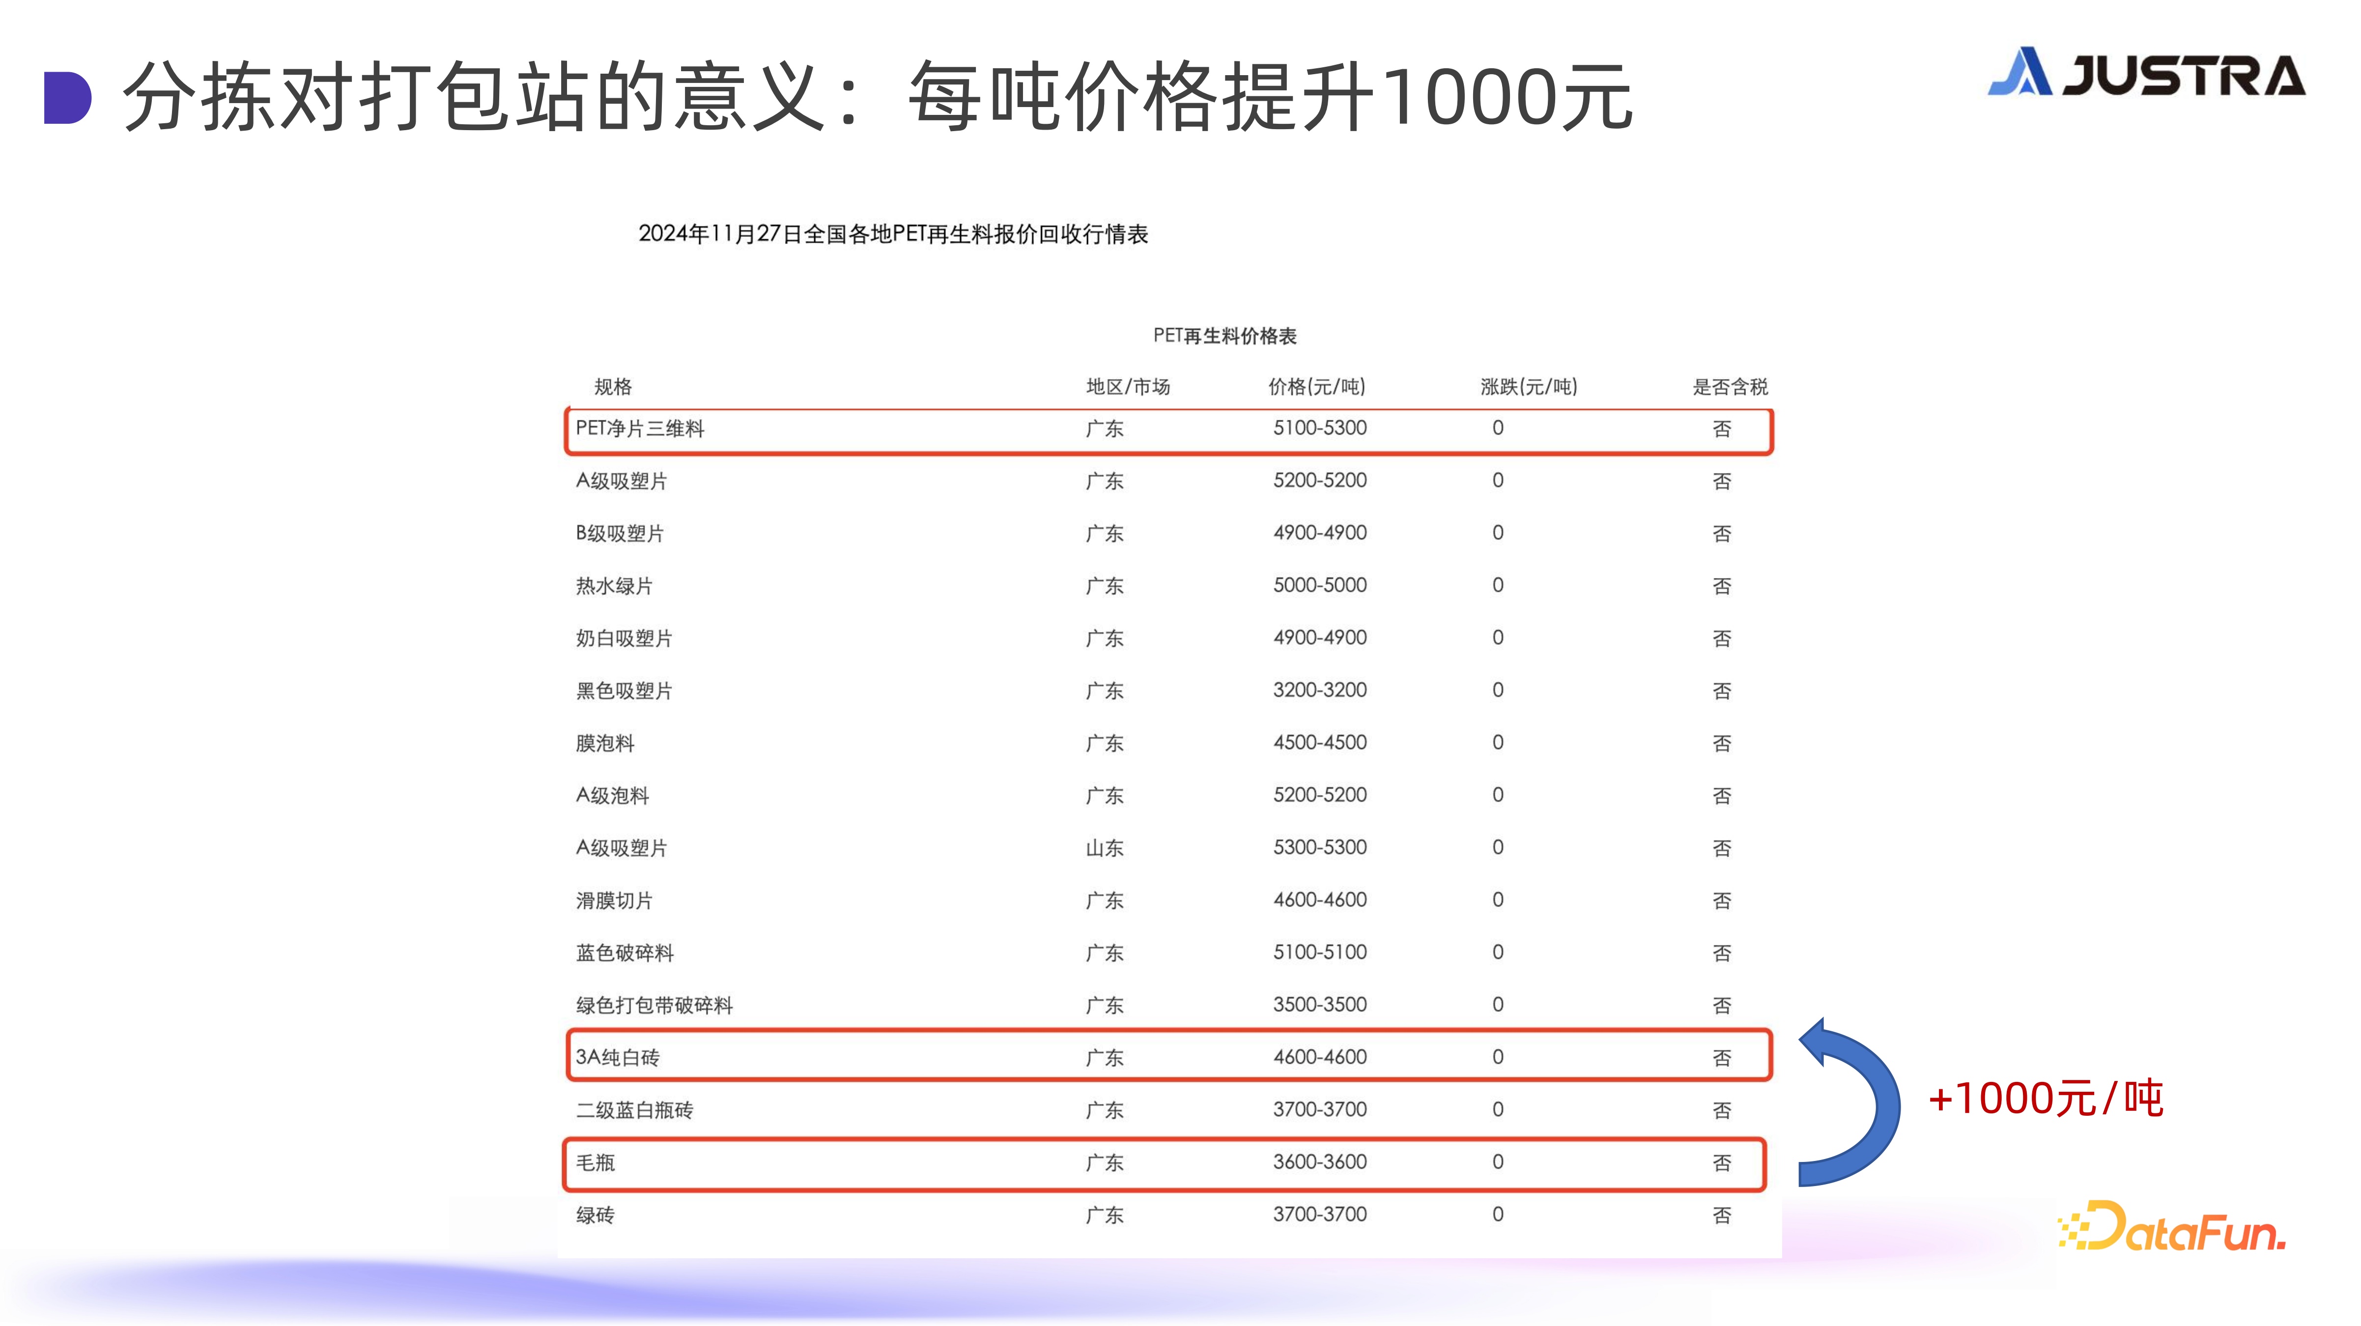Select the '黑色吸塑片' row label
This screenshot has height=1326, width=2361.
[x=624, y=691]
